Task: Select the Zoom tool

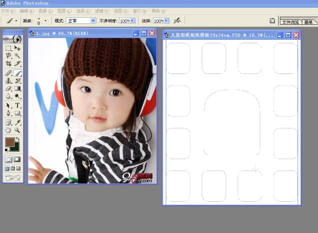Action: tap(17, 130)
